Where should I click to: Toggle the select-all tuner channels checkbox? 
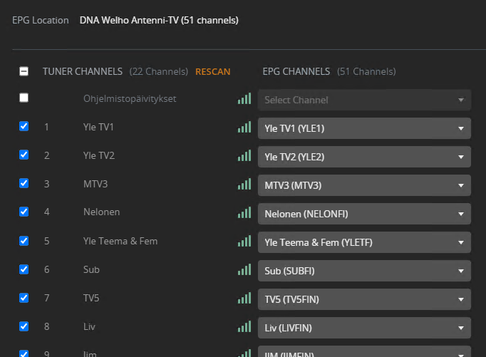tap(24, 71)
